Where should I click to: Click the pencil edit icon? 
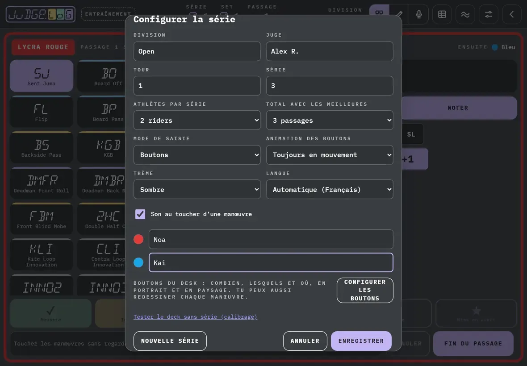(399, 14)
